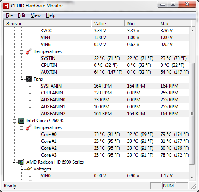Collapse the Temperatures group above Core #0
199x192 pixels.
[21, 128]
